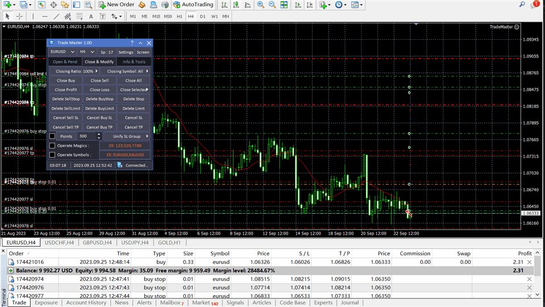This screenshot has width=545, height=307.
Task: Zoom in on the chart
Action: [x=261, y=5]
